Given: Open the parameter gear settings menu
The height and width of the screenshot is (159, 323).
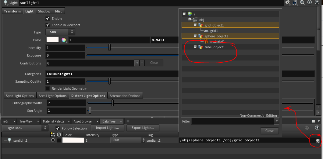Looking at the screenshot, I should pos(288,2).
